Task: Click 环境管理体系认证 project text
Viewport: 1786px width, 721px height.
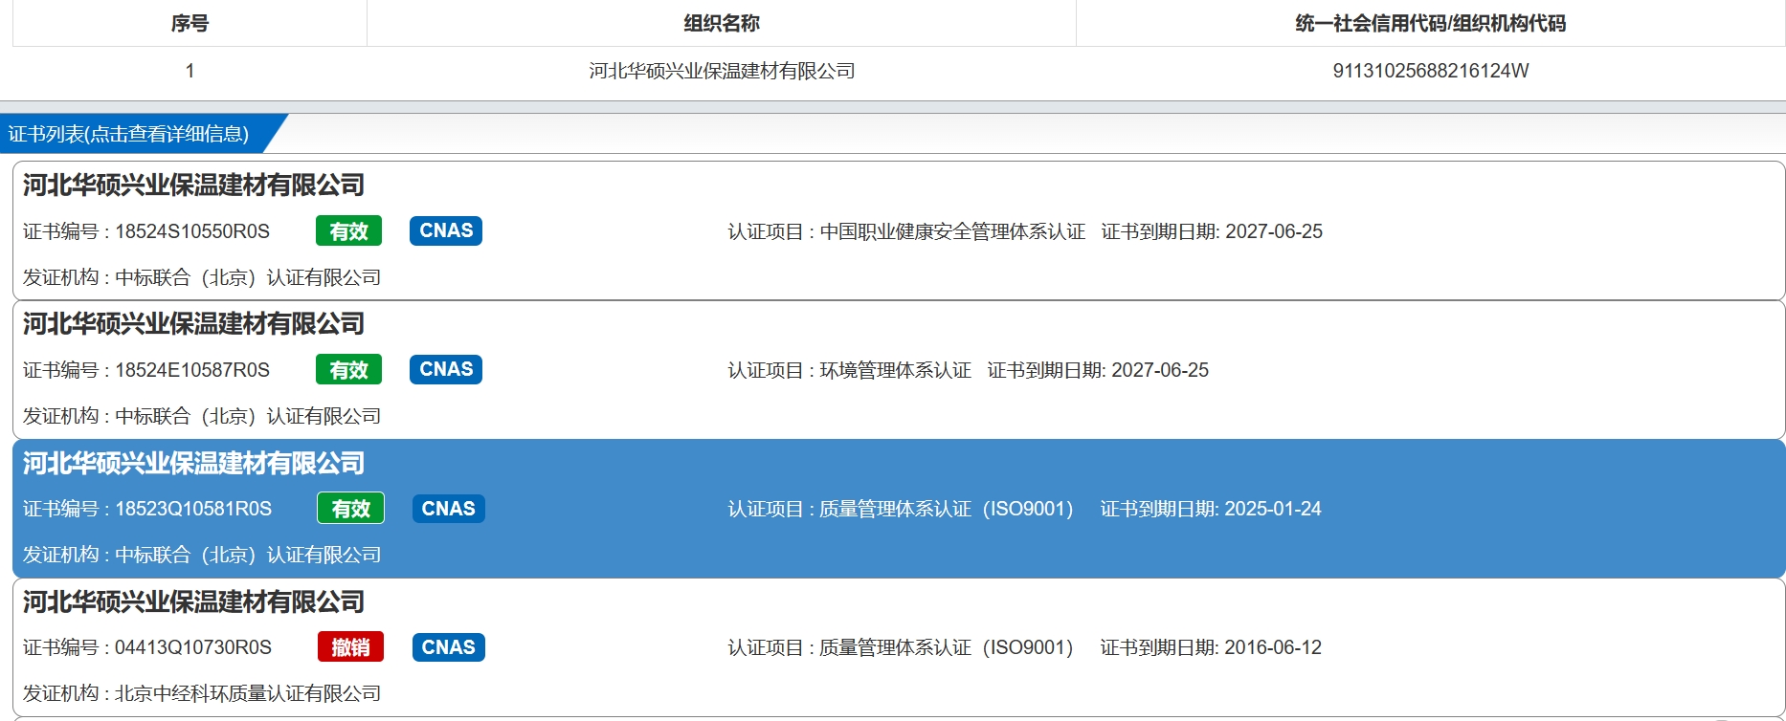Action: click(x=895, y=370)
